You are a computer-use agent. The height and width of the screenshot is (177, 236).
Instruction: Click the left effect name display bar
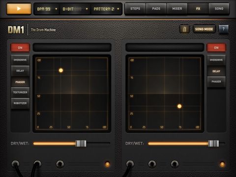pos(72,47)
